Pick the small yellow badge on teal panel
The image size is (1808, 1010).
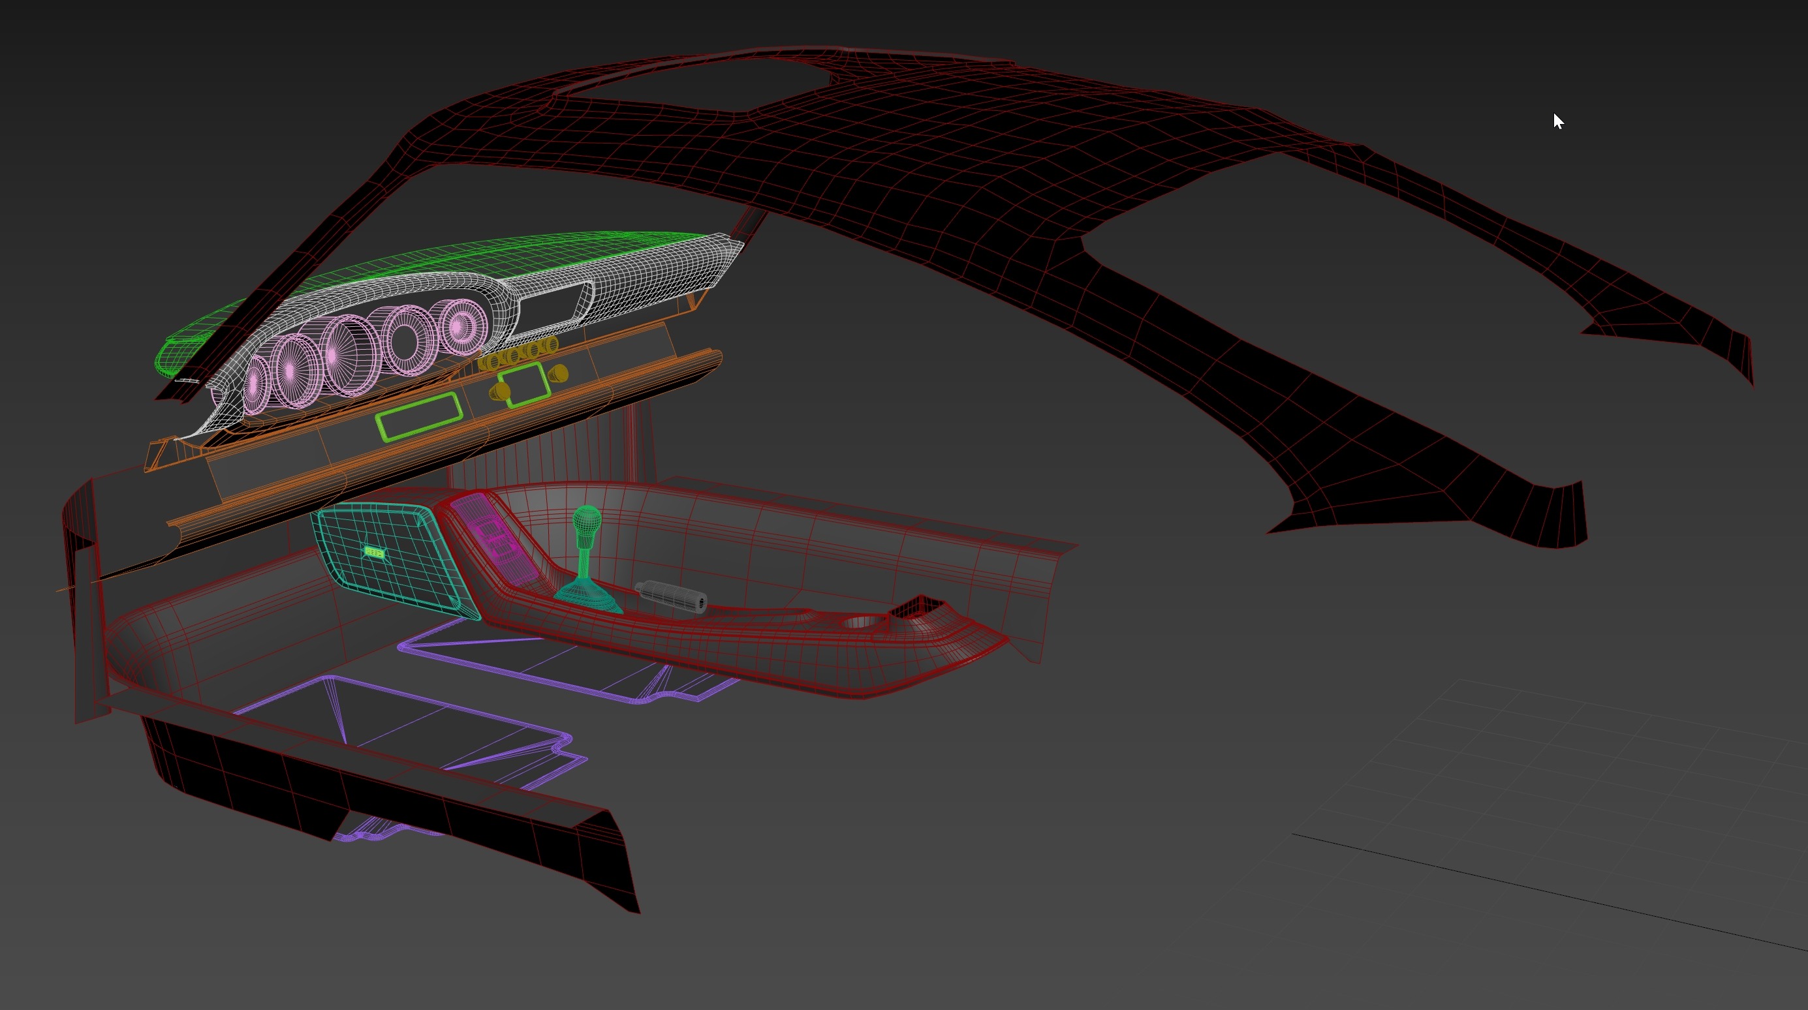click(x=374, y=553)
